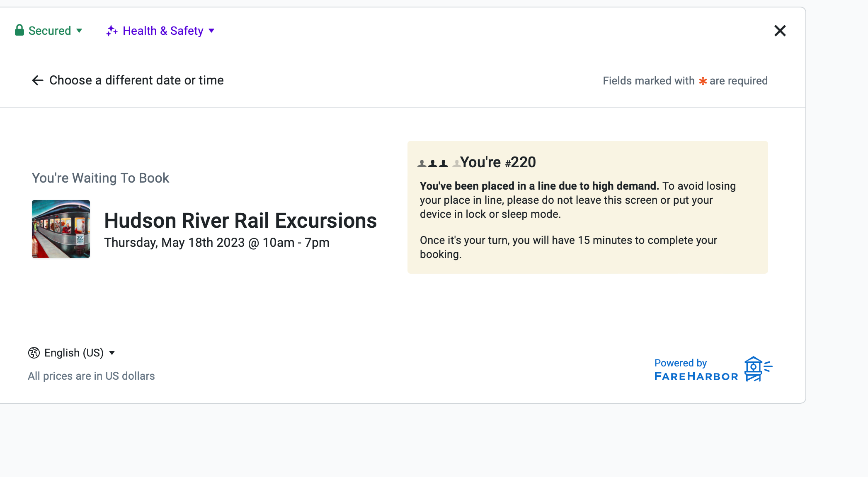Open the Secured menu label
This screenshot has width=868, height=477.
[x=50, y=31]
